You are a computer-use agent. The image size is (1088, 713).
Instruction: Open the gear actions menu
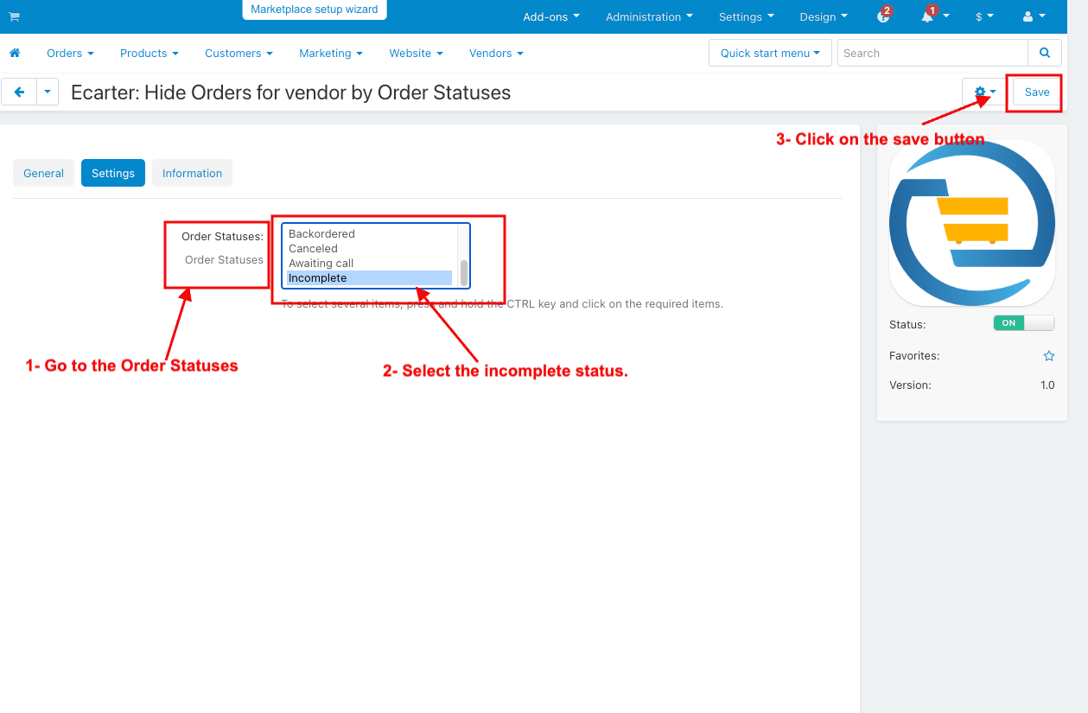pyautogui.click(x=985, y=92)
